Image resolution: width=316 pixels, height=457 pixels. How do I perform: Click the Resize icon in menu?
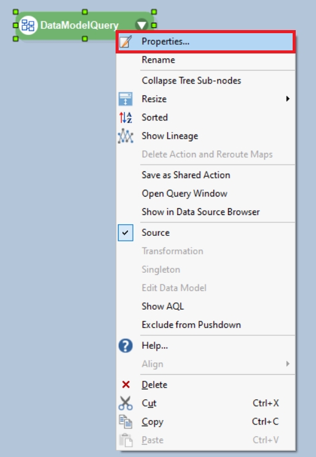click(x=125, y=99)
